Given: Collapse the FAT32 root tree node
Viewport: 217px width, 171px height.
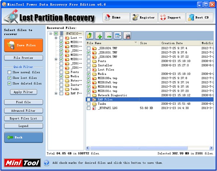Looking at the screenshot, I should [x=50, y=33].
